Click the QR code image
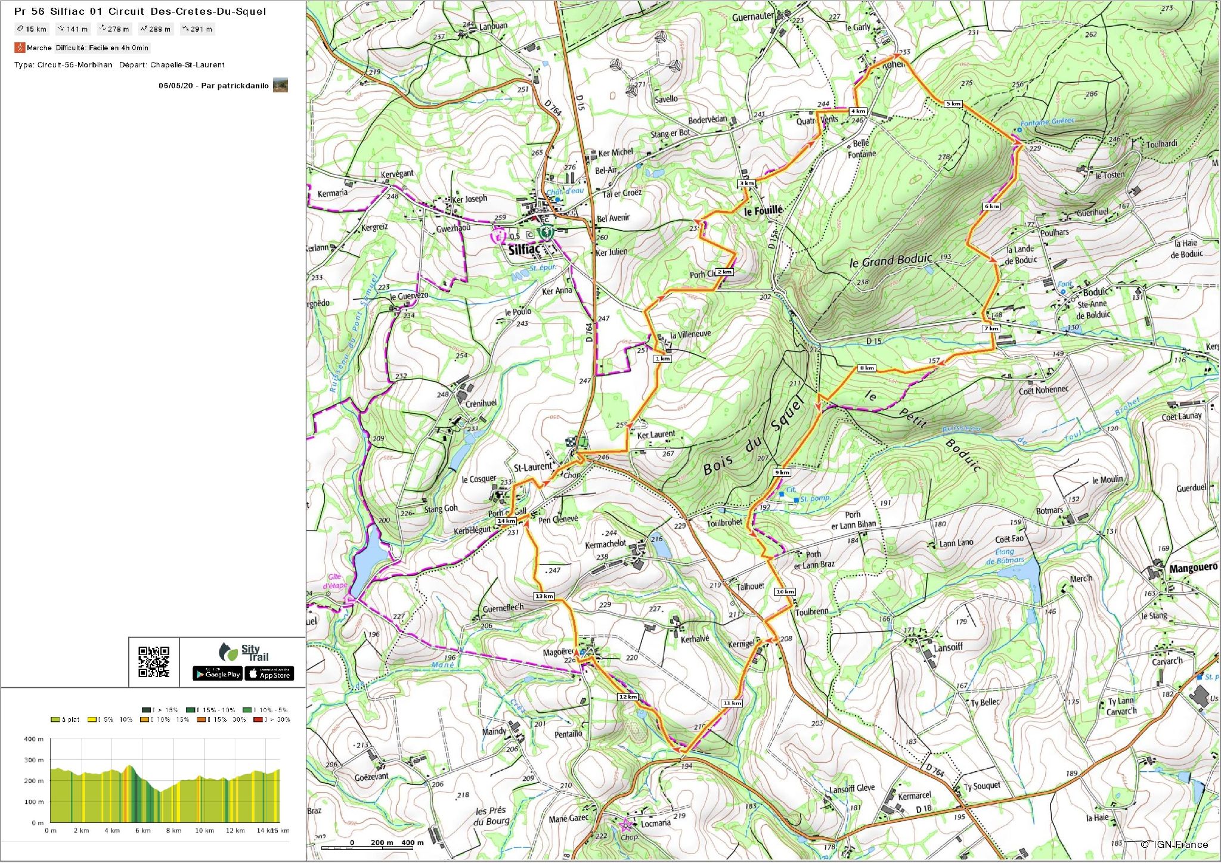The width and height of the screenshot is (1221, 863). point(154,662)
